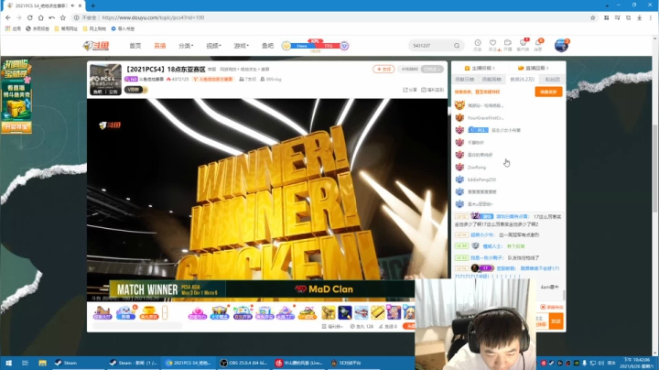This screenshot has width=659, height=370.
Task: Open the 福利券 coupon dropdown below gifts
Action: coord(332,326)
